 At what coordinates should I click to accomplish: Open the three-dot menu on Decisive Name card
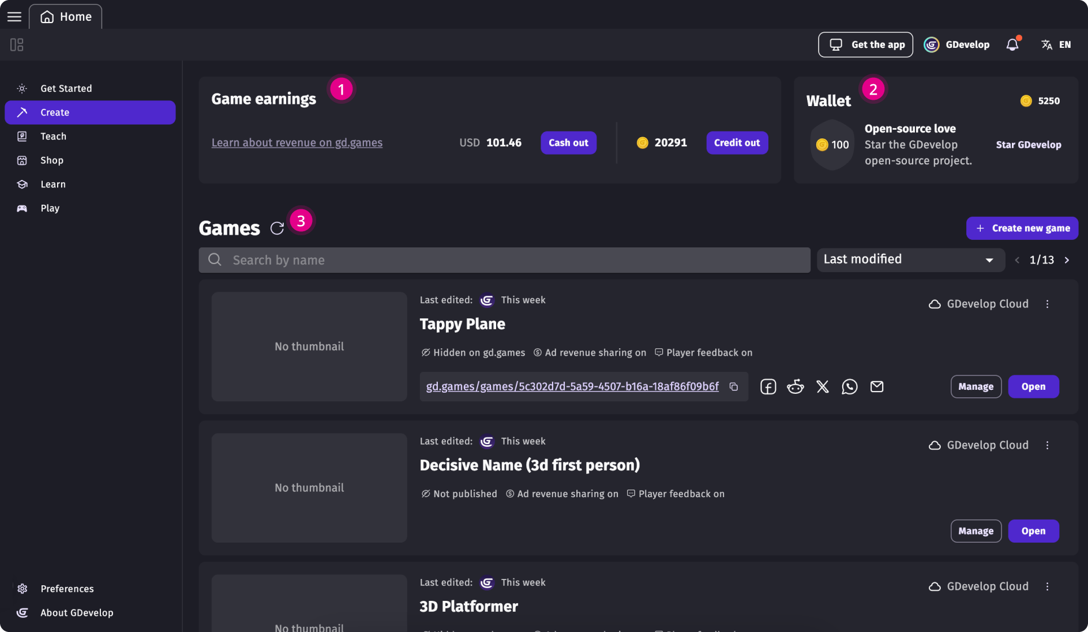(1047, 445)
